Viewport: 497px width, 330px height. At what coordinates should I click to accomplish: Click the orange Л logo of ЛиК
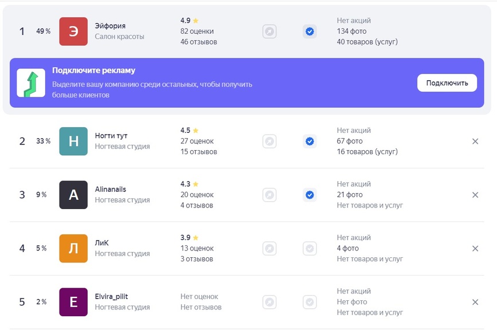[x=73, y=248]
